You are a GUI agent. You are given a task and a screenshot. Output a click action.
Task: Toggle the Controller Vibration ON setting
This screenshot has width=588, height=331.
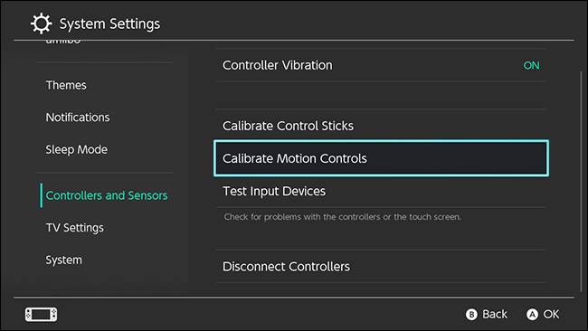tap(531, 65)
